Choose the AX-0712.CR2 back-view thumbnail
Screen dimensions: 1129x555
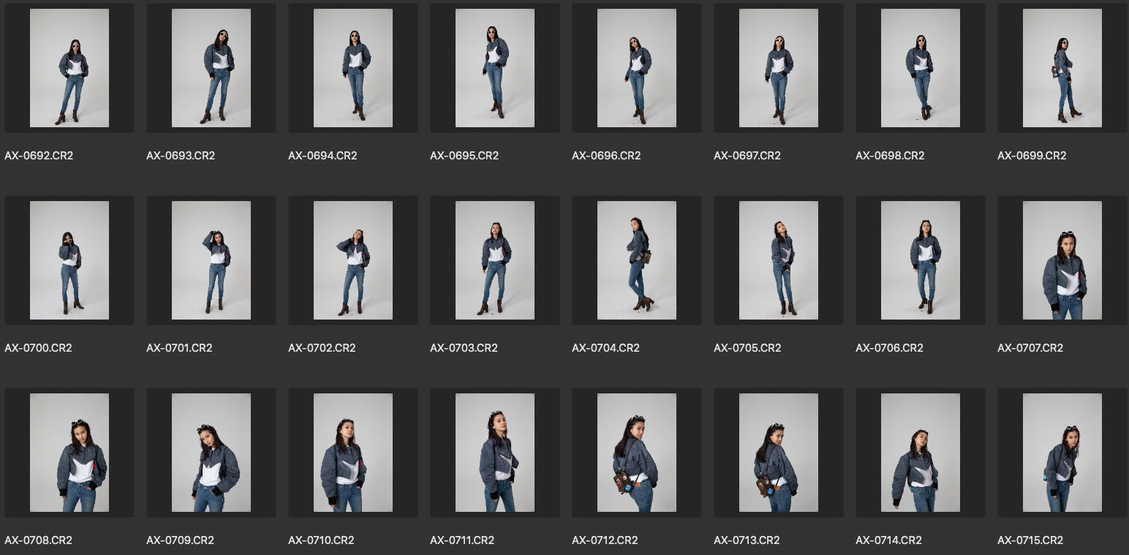pyautogui.click(x=637, y=453)
